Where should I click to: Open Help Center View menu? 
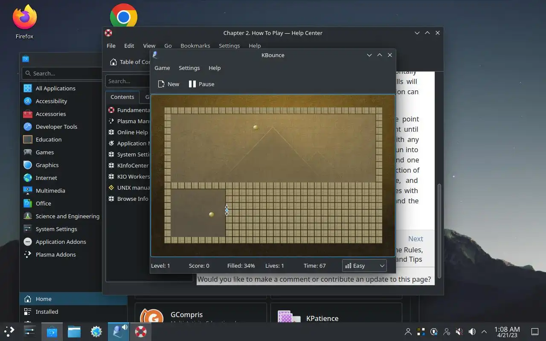[149, 46]
